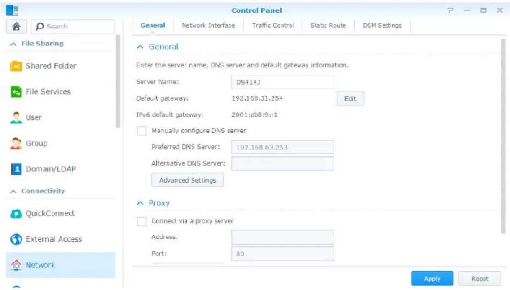
Task: Click the proxy Address field
Action: [282, 237]
